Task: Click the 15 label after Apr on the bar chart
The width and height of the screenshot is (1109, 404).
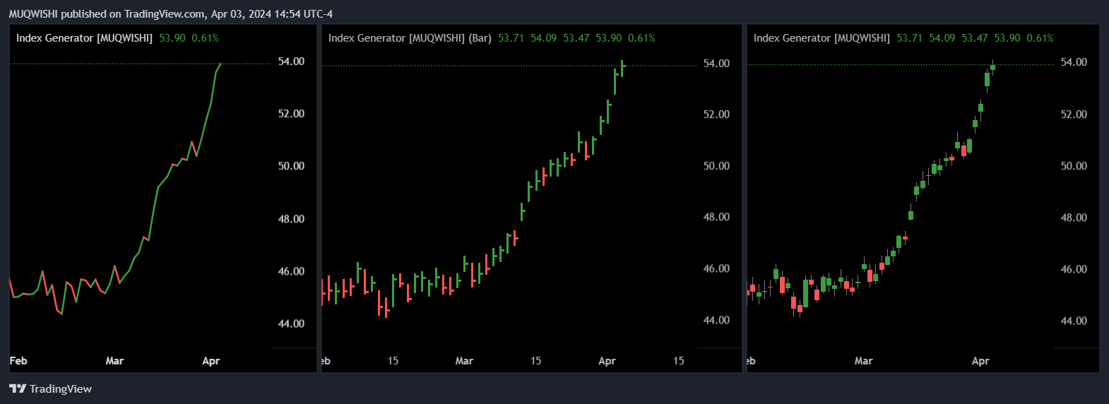Action: click(678, 361)
